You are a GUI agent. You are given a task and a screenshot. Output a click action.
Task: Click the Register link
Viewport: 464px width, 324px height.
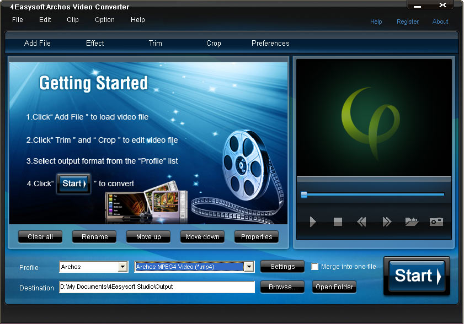408,21
